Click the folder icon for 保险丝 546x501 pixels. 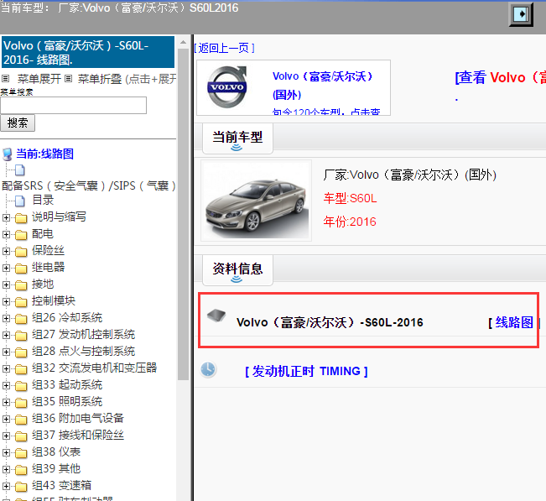[21, 252]
